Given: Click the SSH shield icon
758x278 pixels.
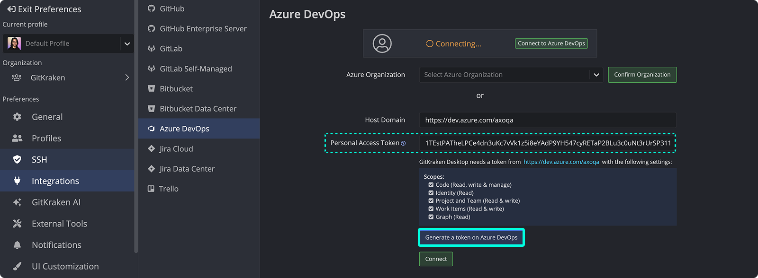Looking at the screenshot, I should coord(17,160).
